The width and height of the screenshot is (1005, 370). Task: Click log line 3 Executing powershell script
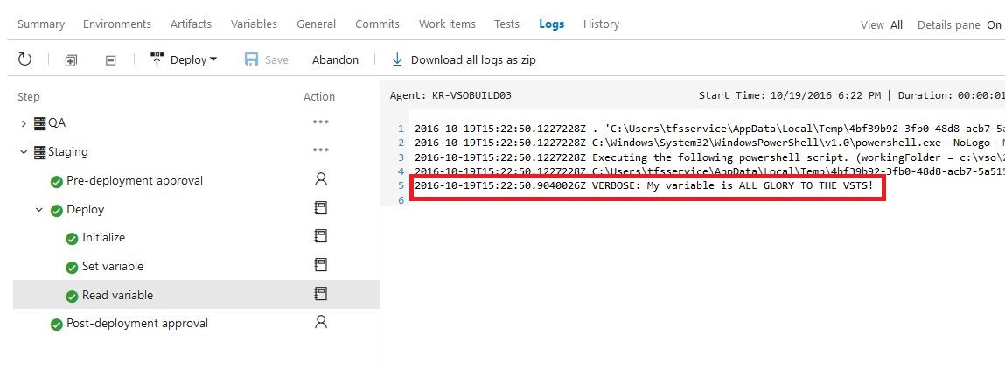point(709,157)
